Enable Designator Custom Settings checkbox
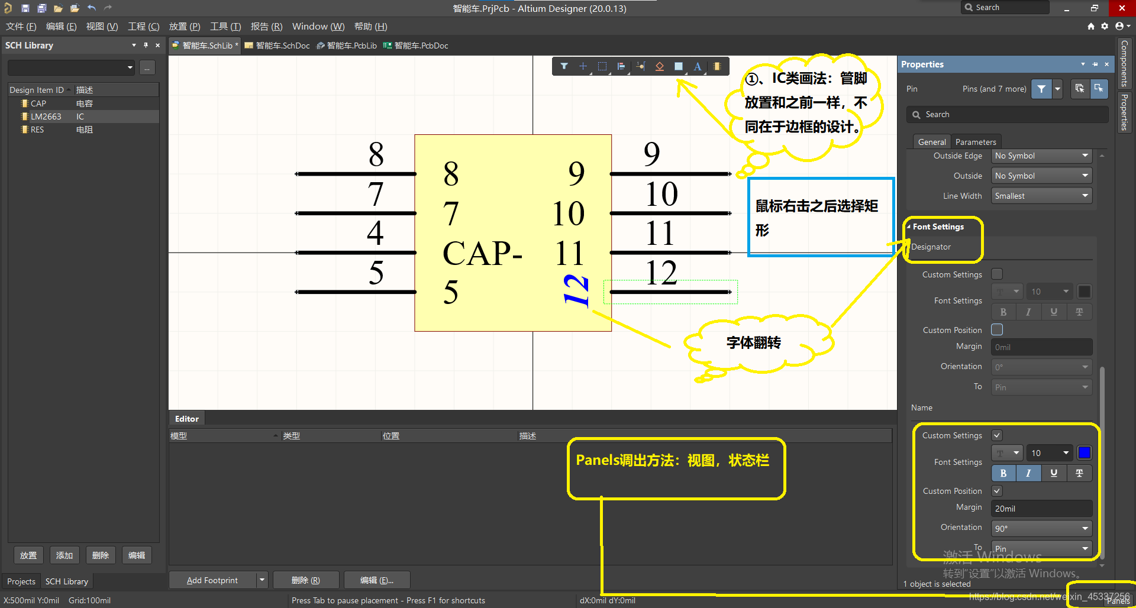Viewport: 1136px width, 608px height. point(997,274)
